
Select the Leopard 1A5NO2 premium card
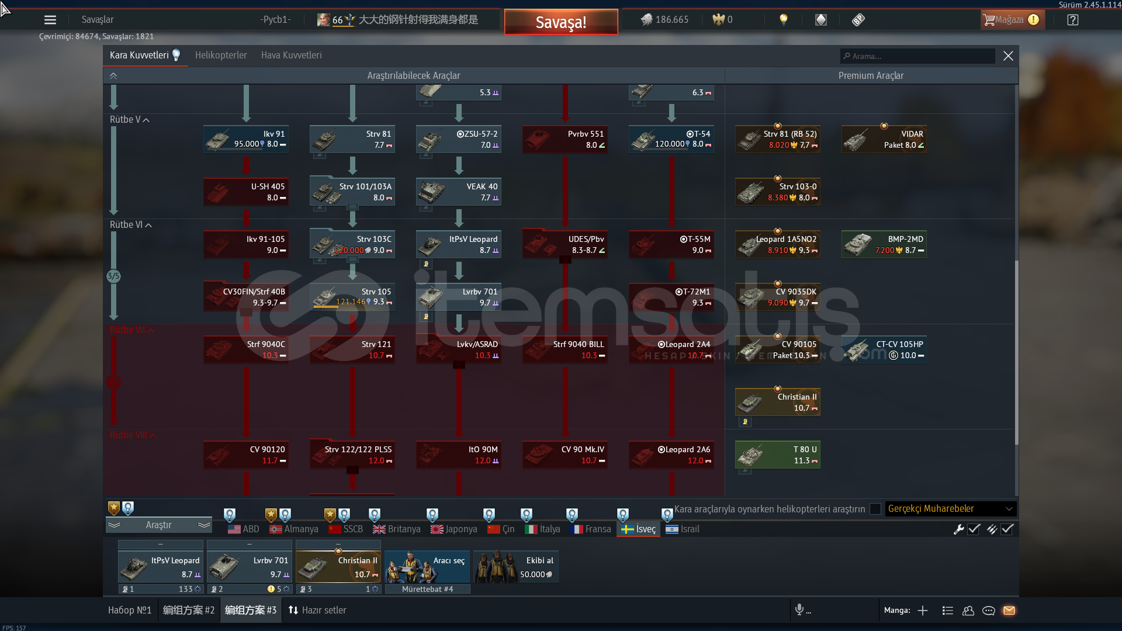pyautogui.click(x=777, y=244)
